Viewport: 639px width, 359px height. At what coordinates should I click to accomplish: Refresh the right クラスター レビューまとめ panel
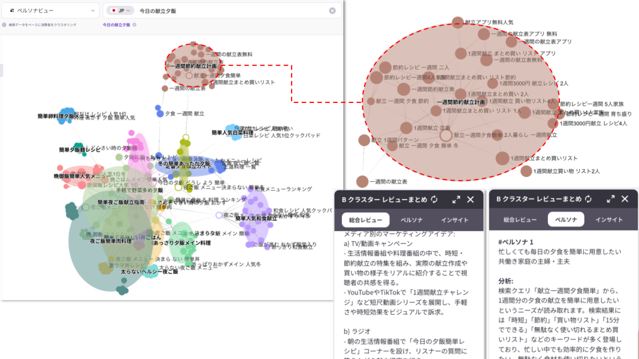[x=588, y=199]
